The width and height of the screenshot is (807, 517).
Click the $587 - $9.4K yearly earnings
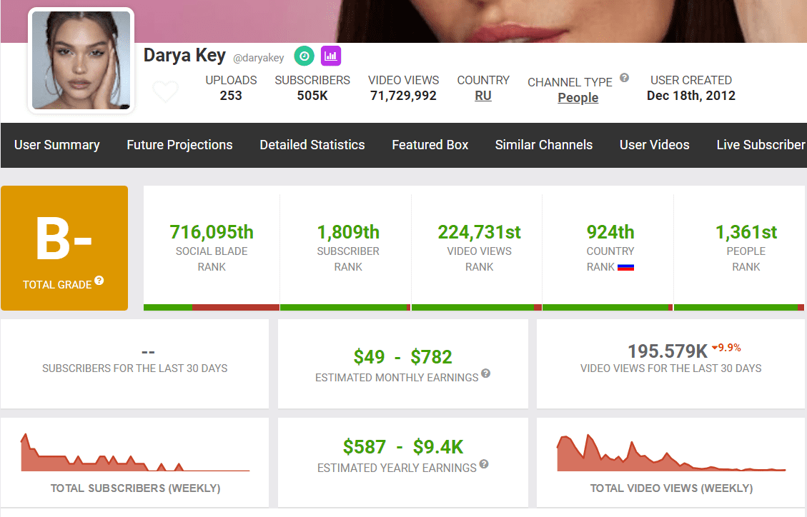tap(403, 447)
